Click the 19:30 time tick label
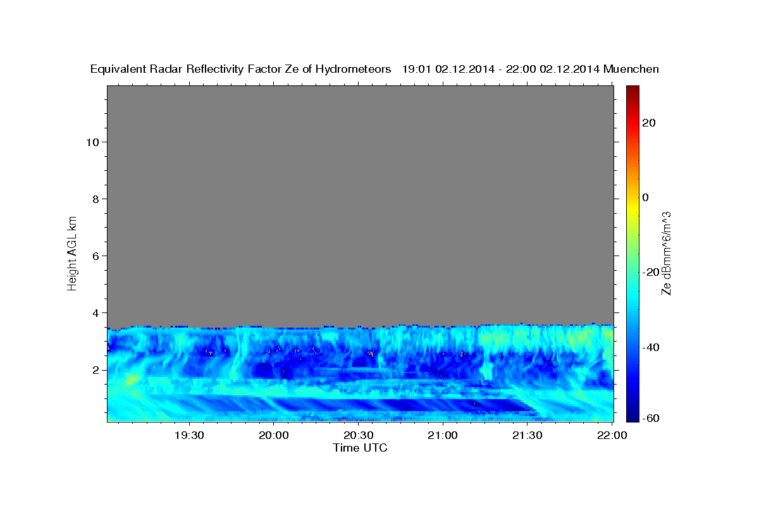The width and height of the screenshot is (759, 506). (x=188, y=435)
